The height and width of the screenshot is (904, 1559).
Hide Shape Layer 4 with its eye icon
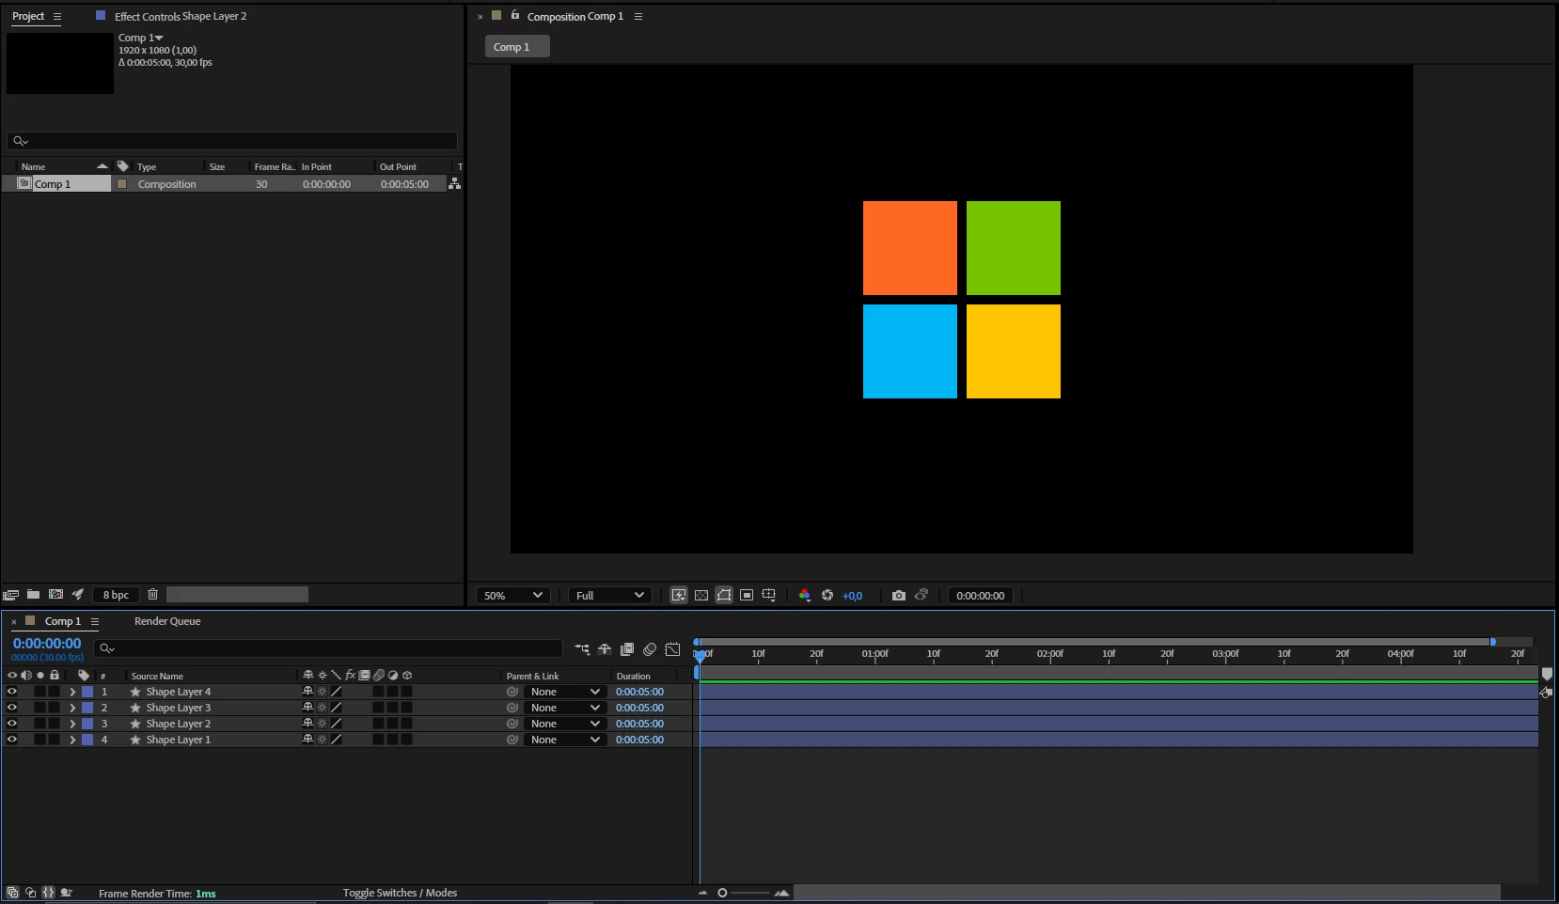pos(12,692)
